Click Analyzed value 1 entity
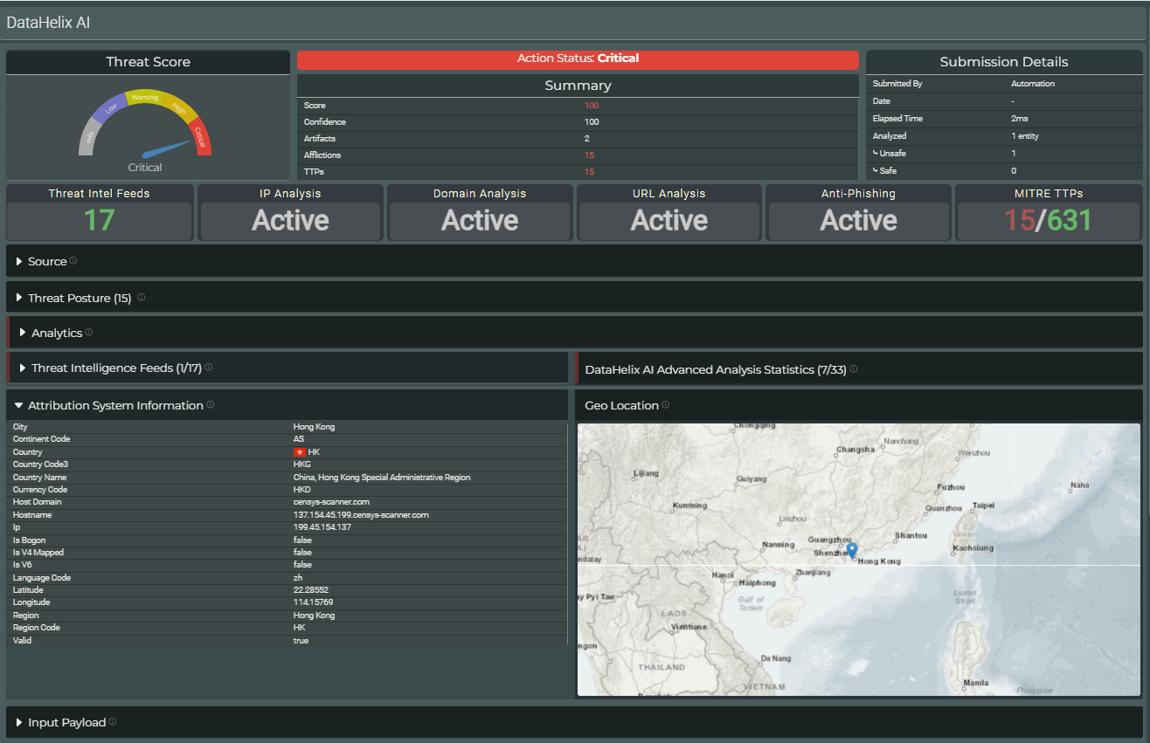 [1025, 135]
